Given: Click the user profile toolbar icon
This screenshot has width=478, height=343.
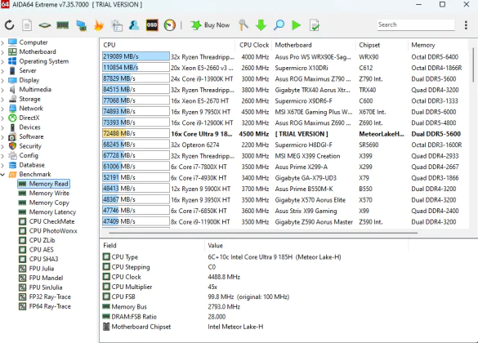Looking at the screenshot, I should [134, 25].
